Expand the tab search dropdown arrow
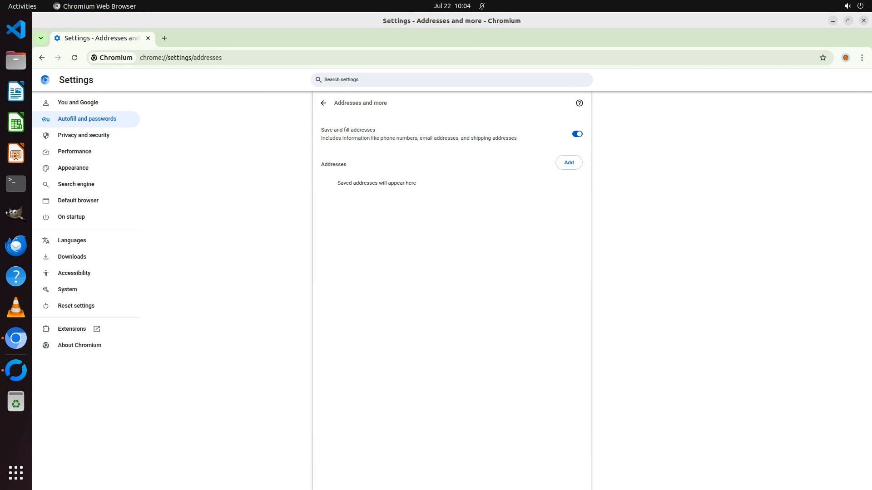Image resolution: width=872 pixels, height=490 pixels. pyautogui.click(x=41, y=38)
